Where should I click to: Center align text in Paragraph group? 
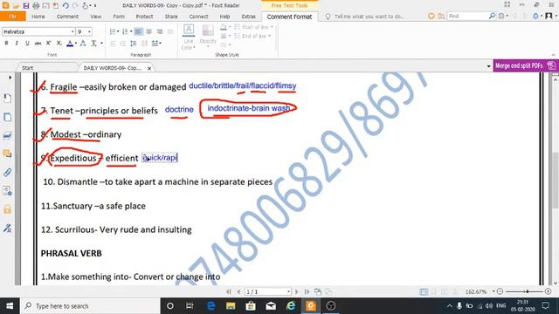148,31
